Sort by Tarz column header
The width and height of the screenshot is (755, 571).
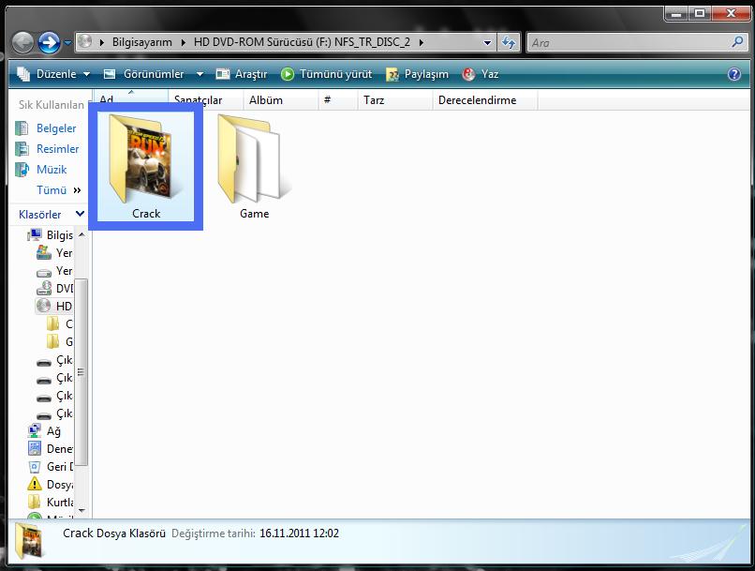pyautogui.click(x=395, y=99)
